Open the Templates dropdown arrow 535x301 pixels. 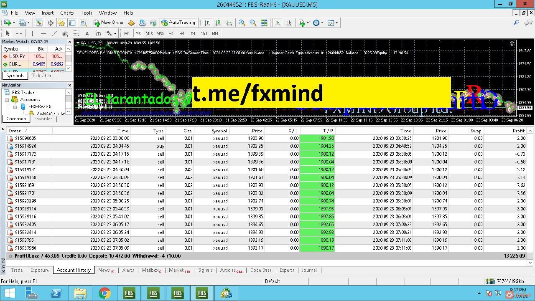point(337,23)
